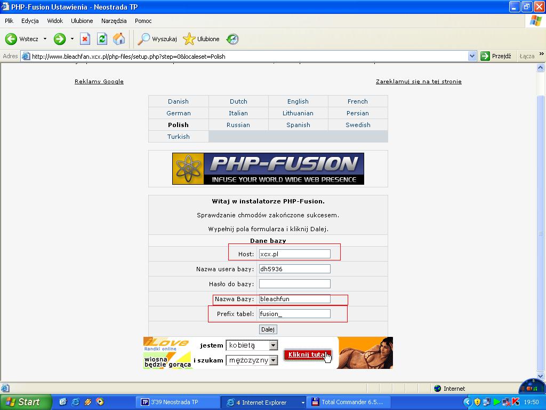This screenshot has width=546, height=410.
Task: Click green play arrow tray icon
Action: click(496, 402)
